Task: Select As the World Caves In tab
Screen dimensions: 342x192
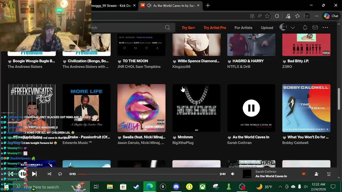Action: pos(170,5)
